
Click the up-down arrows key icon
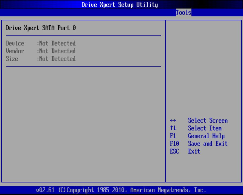pos(173,128)
